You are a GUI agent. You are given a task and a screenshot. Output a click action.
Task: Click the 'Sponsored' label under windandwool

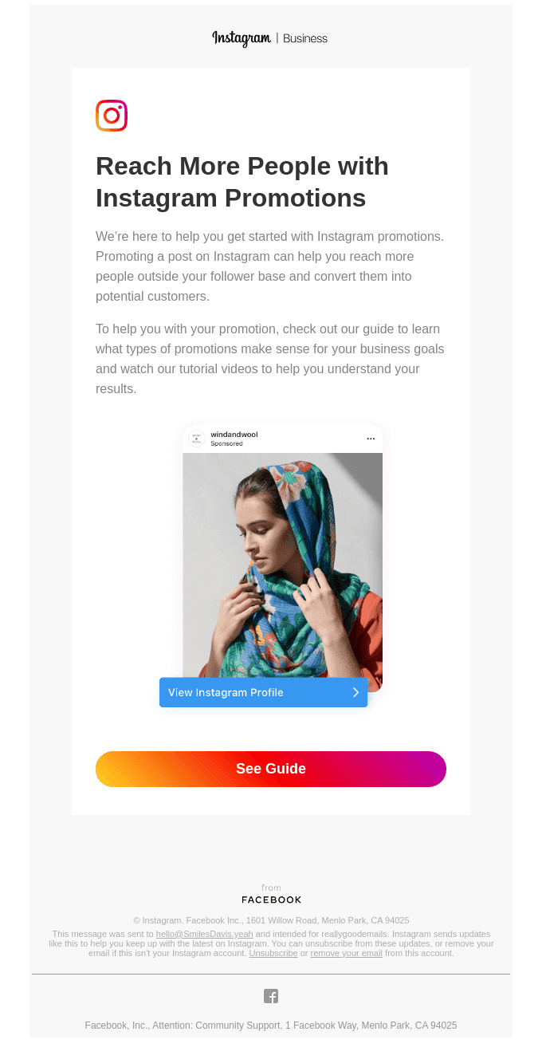227,443
